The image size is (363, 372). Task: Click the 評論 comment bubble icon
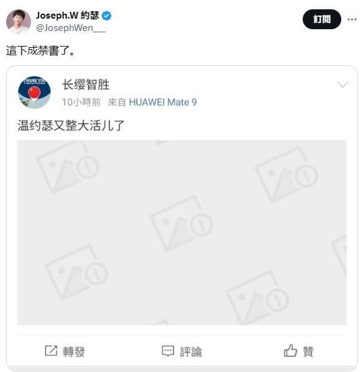tap(168, 351)
